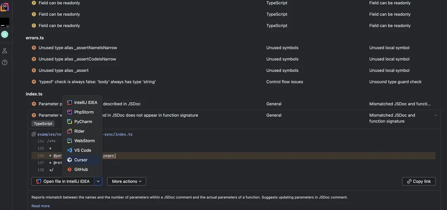This screenshot has width=447, height=210.
Task: Click the TypeScript tag chip
Action: tap(43, 124)
